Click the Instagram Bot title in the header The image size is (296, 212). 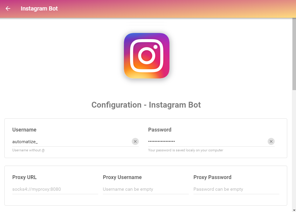(39, 8)
